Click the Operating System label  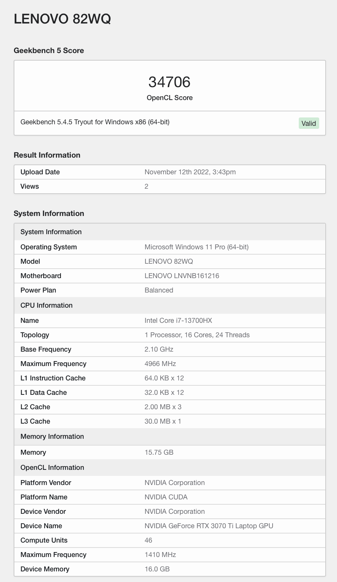point(48,247)
